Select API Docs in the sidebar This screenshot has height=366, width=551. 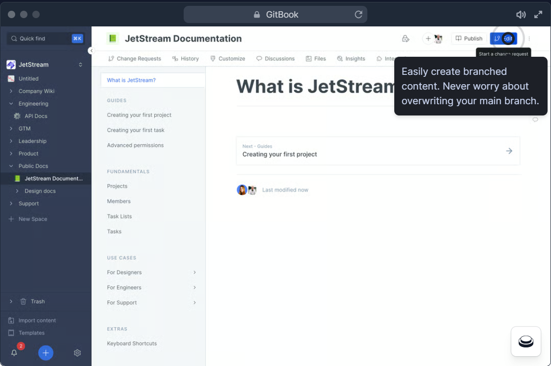coord(36,116)
